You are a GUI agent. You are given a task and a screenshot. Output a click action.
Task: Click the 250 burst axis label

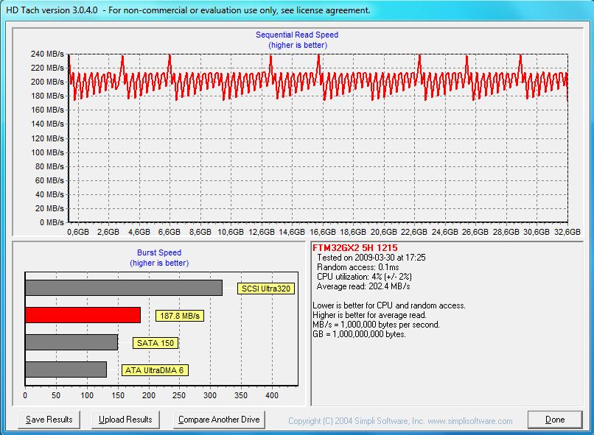179,395
